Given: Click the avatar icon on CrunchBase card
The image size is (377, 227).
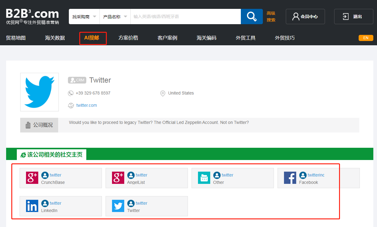Looking at the screenshot, I should [x=45, y=175].
